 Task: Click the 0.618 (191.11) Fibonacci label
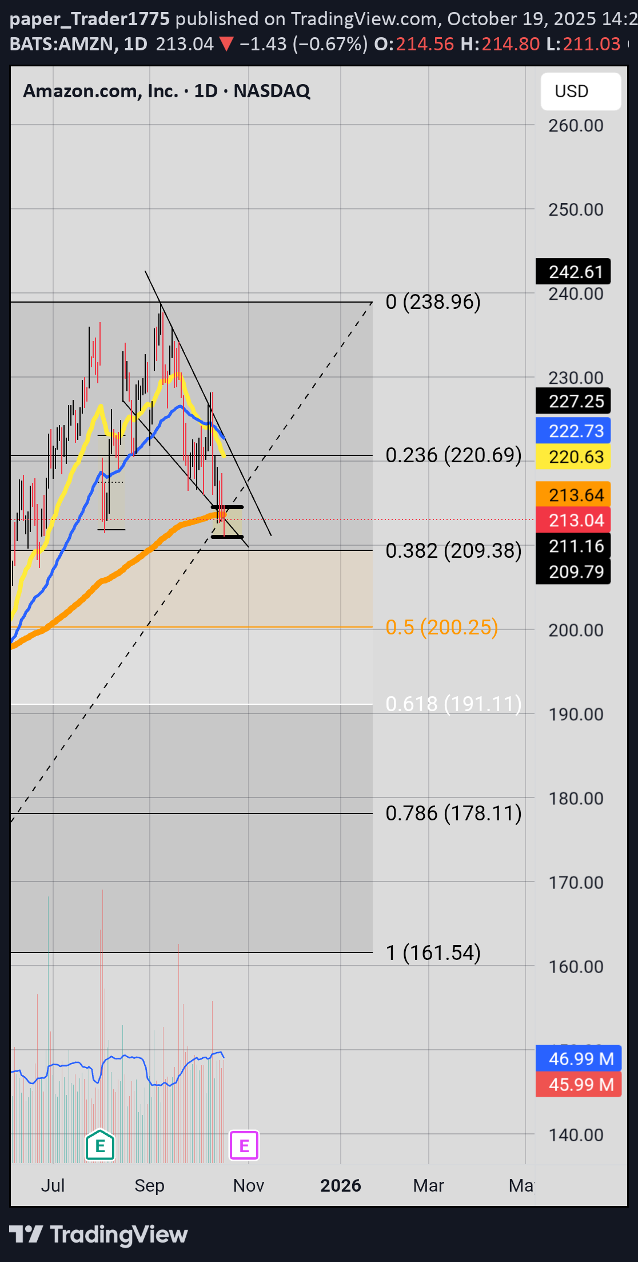[453, 704]
